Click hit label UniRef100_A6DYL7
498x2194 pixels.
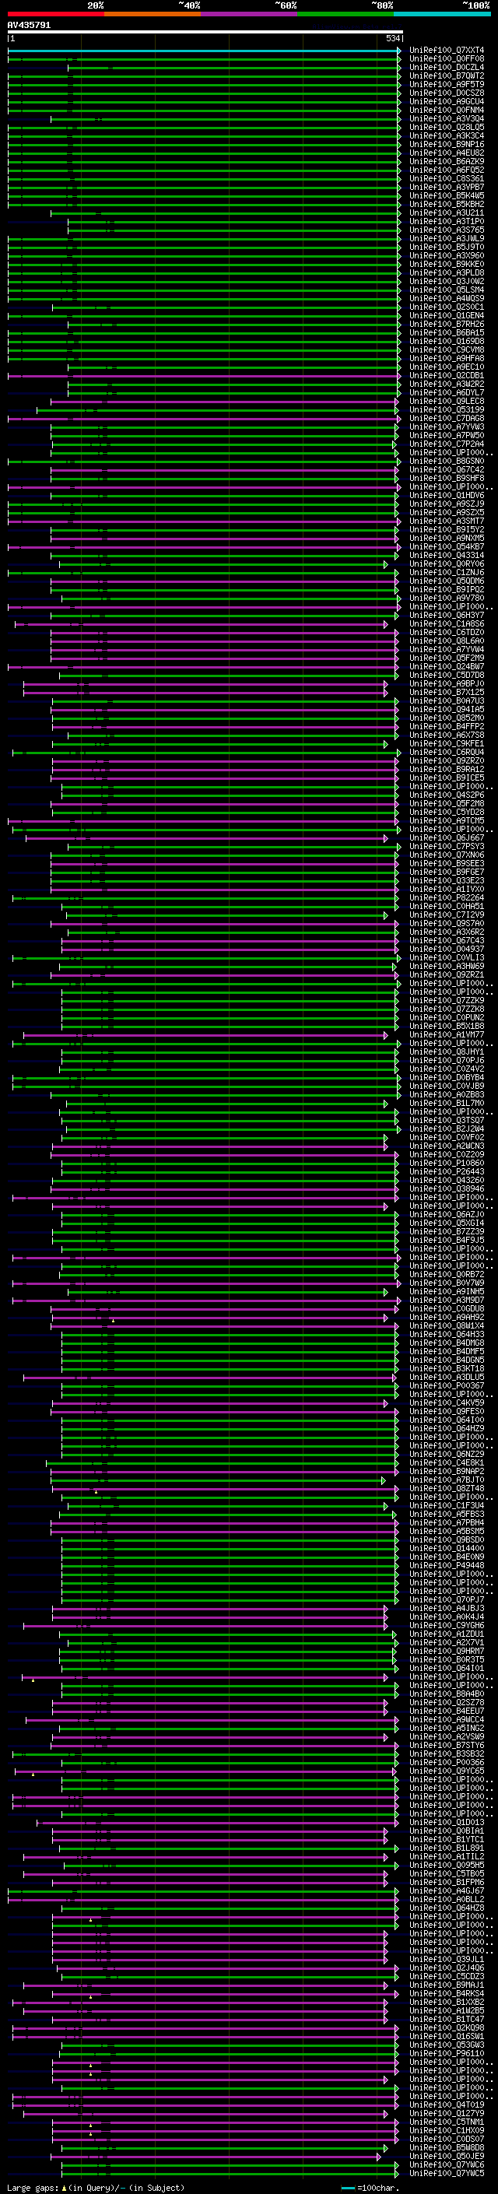(x=447, y=392)
